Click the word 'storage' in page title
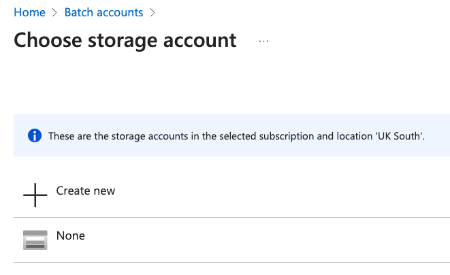 (x=121, y=40)
